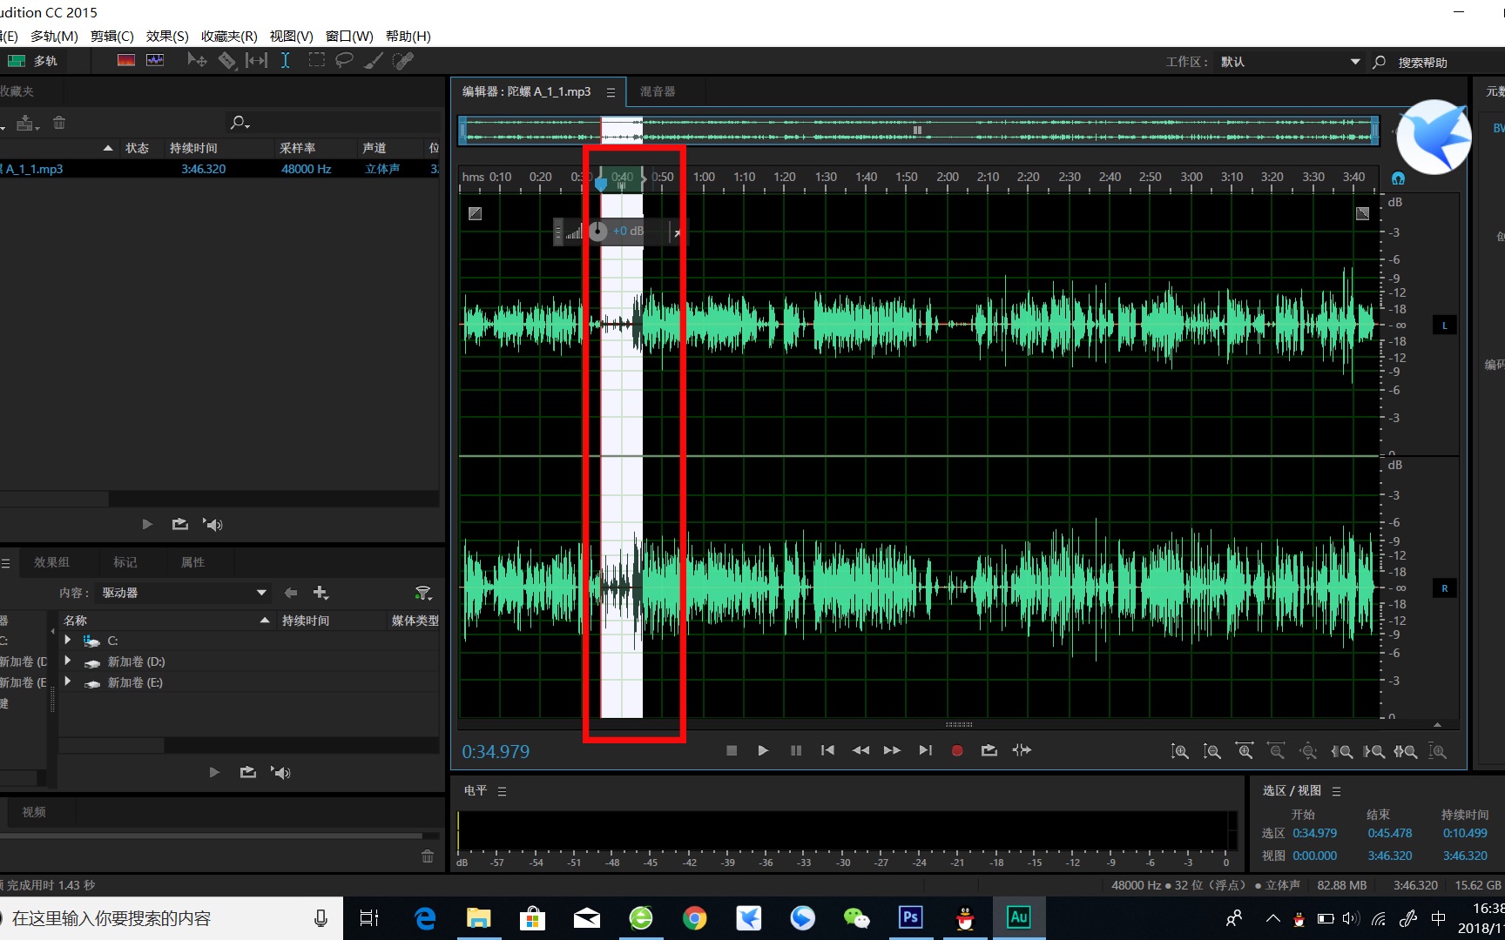This screenshot has width=1505, height=940.
Task: Open the 内容 驱动器 dropdown
Action: click(183, 593)
